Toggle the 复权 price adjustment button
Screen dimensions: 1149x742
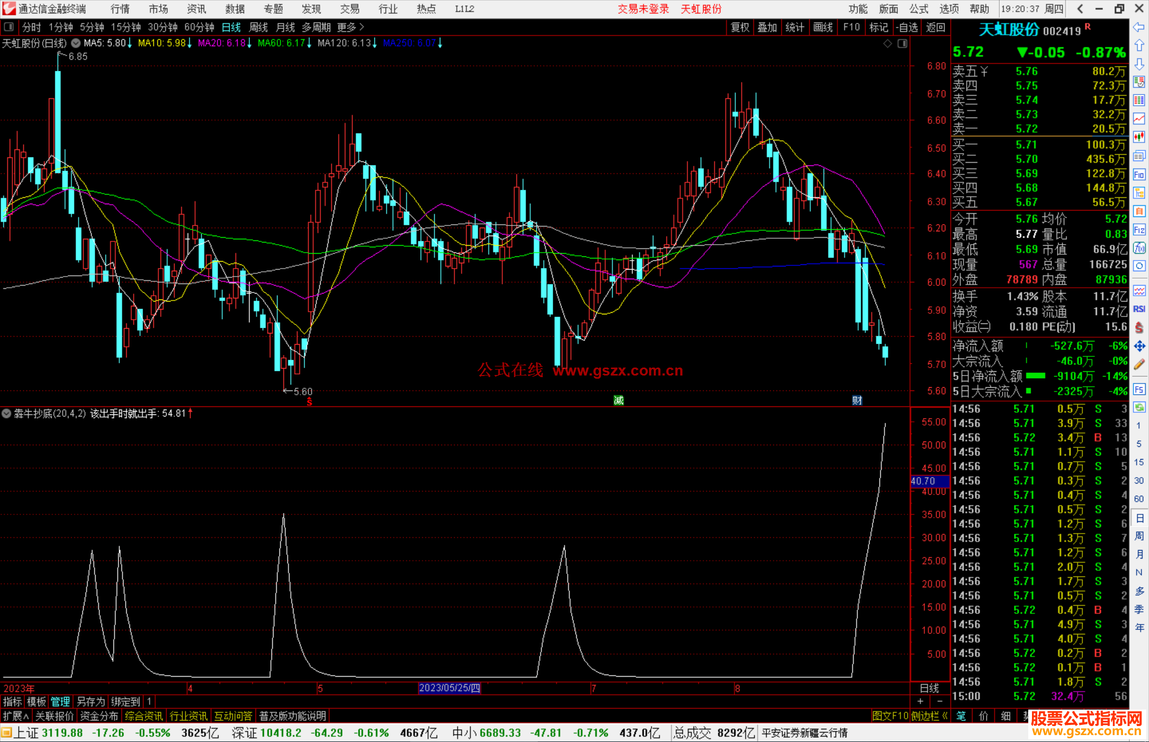coord(739,27)
